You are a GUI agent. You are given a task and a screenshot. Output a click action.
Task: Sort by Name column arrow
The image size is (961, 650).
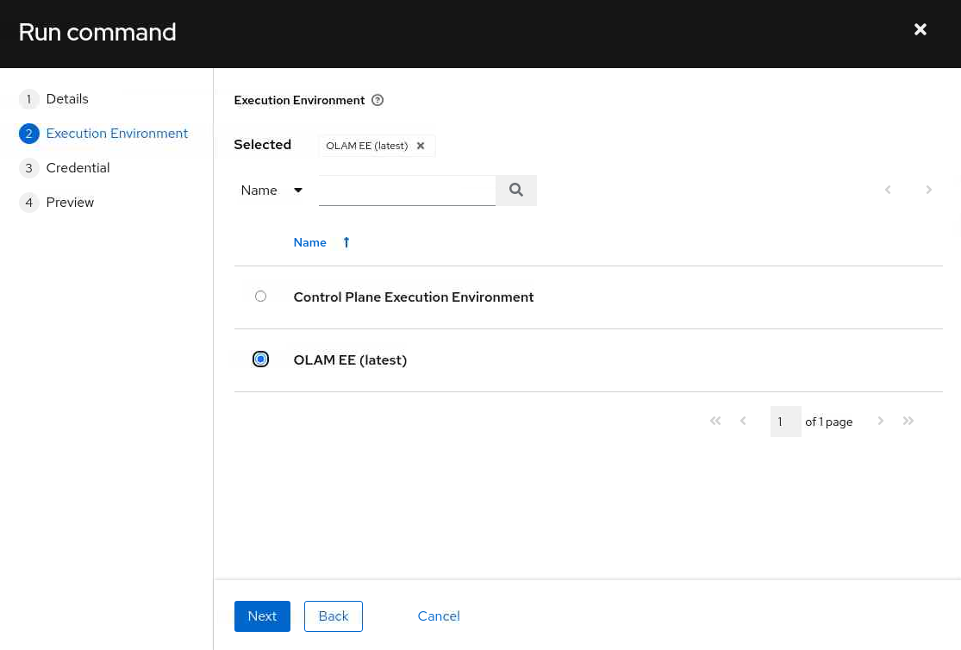(x=346, y=242)
